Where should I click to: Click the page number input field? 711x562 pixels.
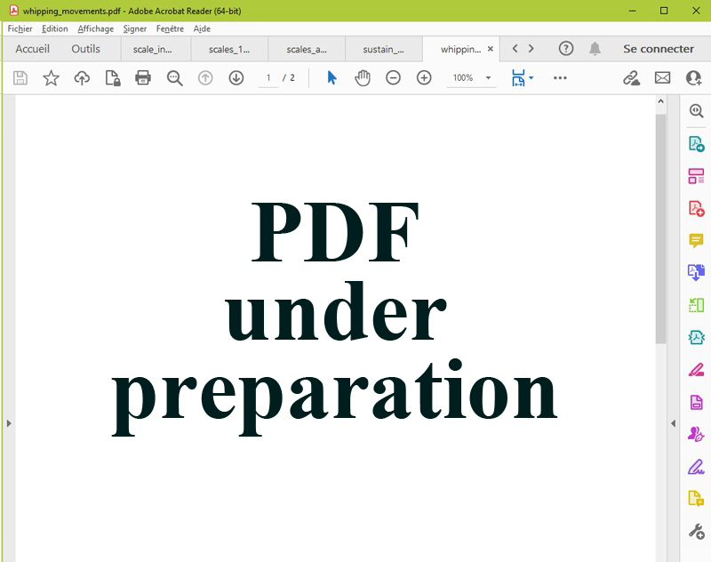pos(268,78)
